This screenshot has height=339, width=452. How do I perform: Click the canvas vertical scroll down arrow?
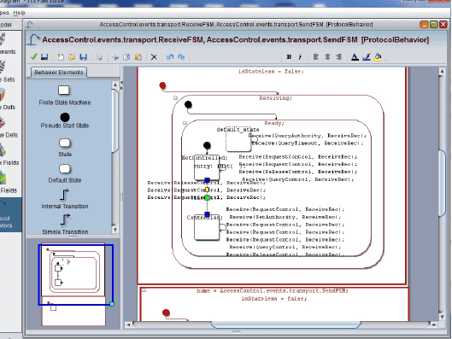[x=442, y=316]
